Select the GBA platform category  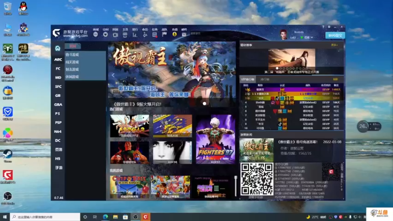[x=58, y=105]
